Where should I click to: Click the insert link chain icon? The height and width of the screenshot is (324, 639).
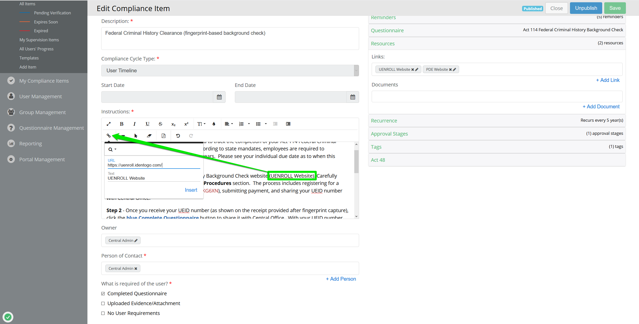109,136
